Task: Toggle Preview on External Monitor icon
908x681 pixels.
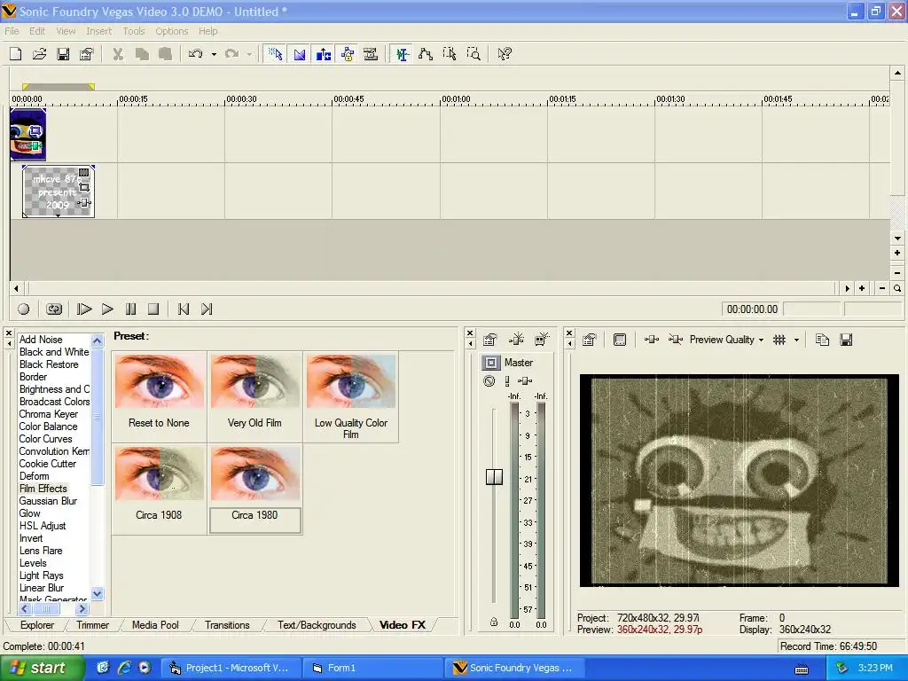Action: [620, 340]
